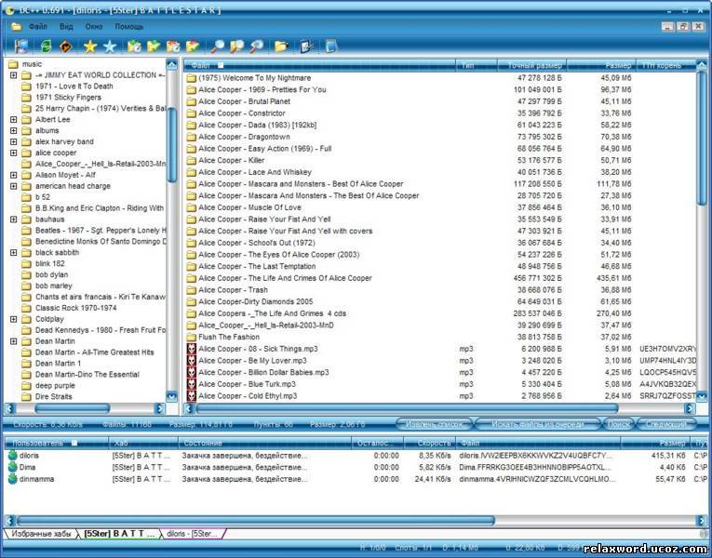
Task: Open Favorite Users blue star icon
Action: pyautogui.click(x=110, y=46)
